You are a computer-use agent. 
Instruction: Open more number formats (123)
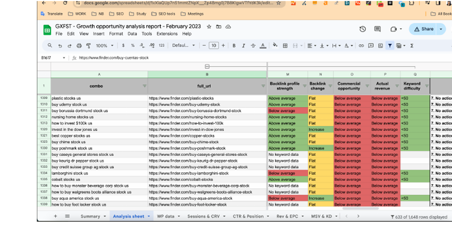[162, 45]
